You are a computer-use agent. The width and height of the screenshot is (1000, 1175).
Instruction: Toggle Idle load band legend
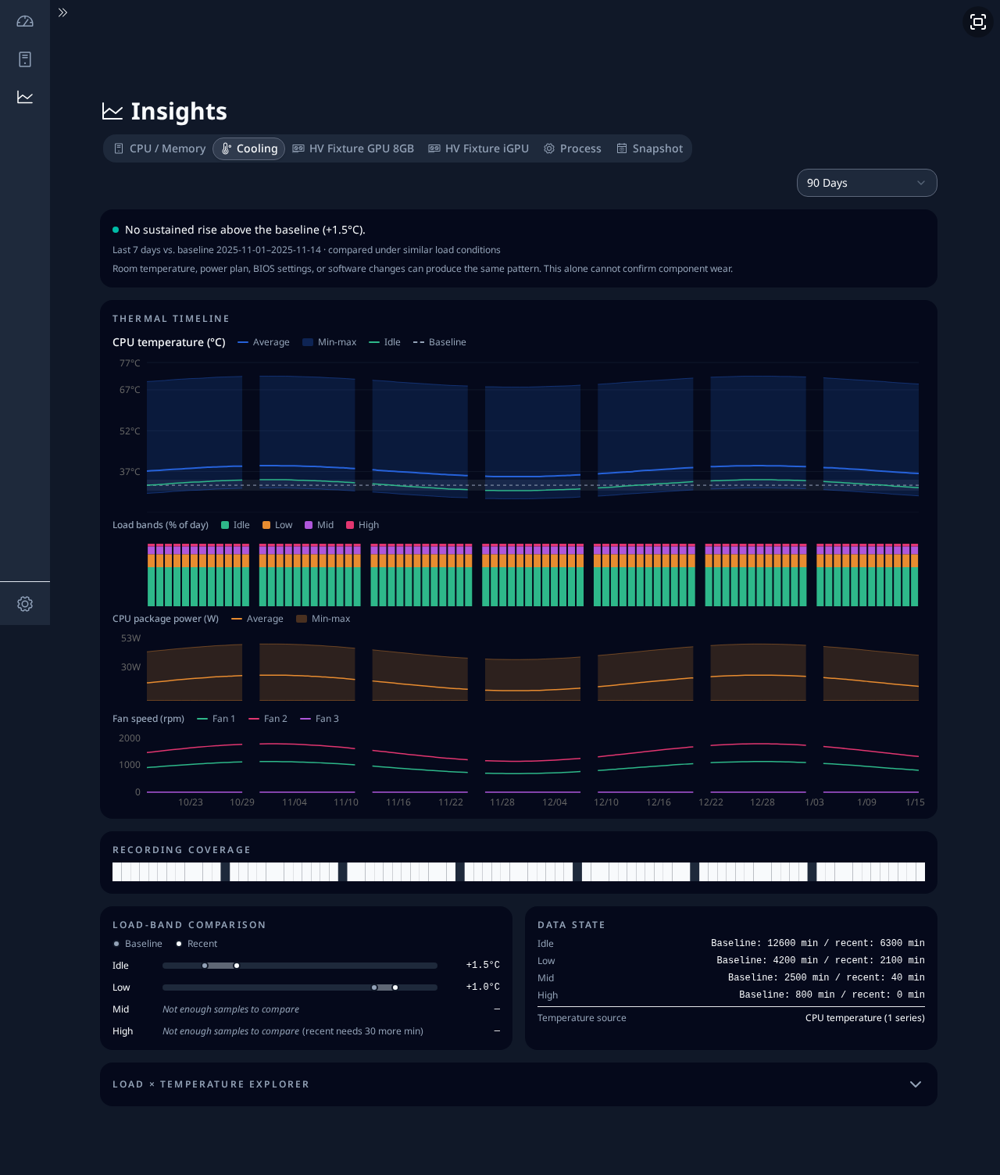coord(235,525)
